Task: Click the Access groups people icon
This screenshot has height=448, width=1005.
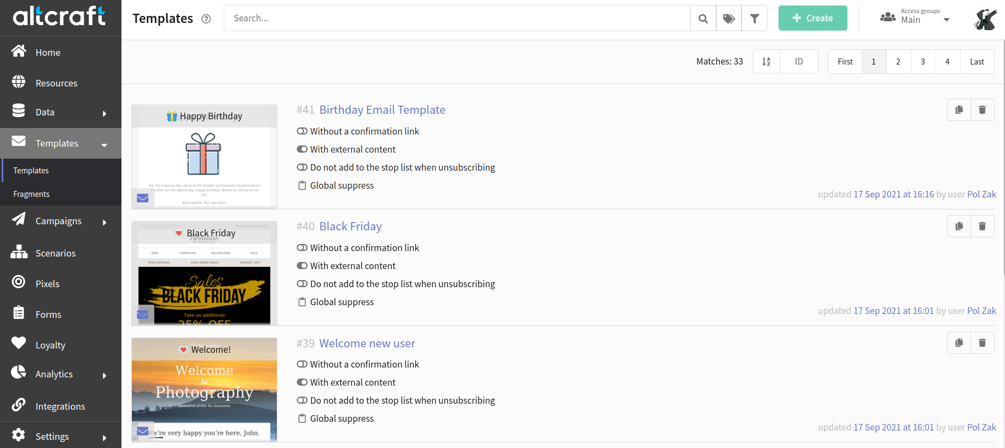Action: [887, 18]
